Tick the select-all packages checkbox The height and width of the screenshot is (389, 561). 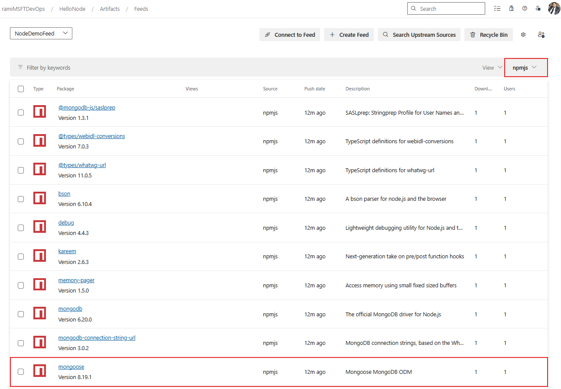21,89
